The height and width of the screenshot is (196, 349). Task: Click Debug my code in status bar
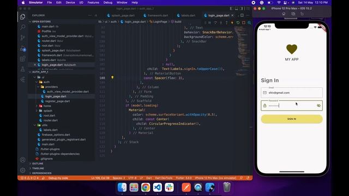[x=58, y=178]
